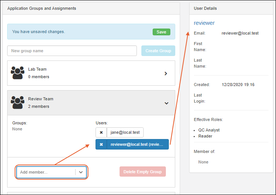The width and height of the screenshot is (276, 195).
Task: Click the Lab Team group name
Action: click(37, 70)
